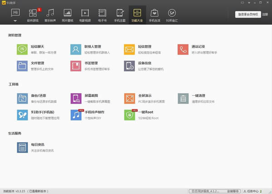272x194 pixels.
Task: Expand the dropdown arrow under the Hi icon
Action: tap(15, 21)
